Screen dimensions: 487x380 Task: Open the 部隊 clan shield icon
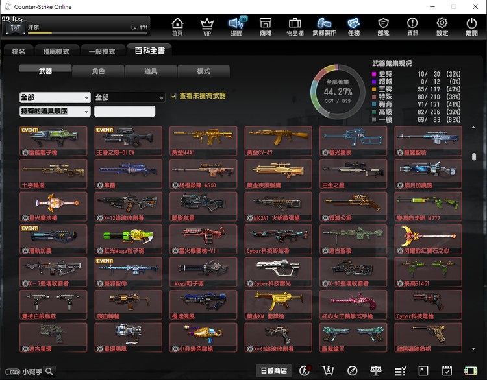click(383, 27)
